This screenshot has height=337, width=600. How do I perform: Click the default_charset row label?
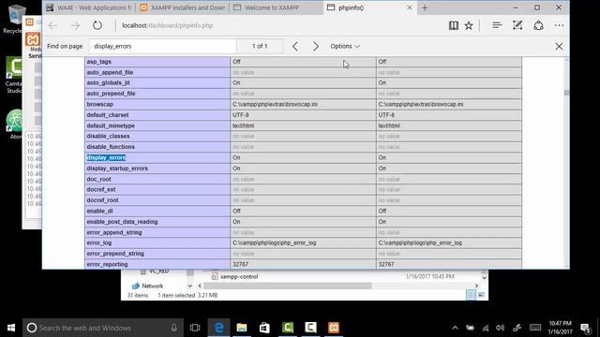click(108, 115)
